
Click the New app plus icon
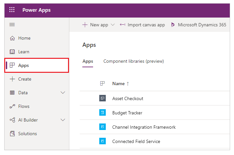pos(85,25)
